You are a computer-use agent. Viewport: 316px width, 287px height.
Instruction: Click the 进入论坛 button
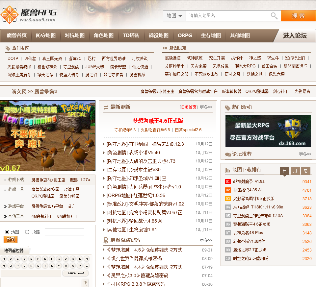(295, 36)
